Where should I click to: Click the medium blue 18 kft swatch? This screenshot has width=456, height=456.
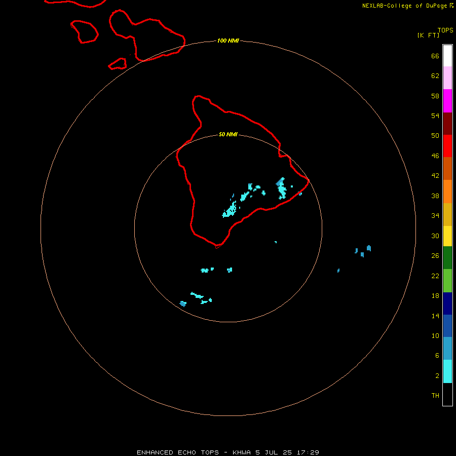pos(447,326)
